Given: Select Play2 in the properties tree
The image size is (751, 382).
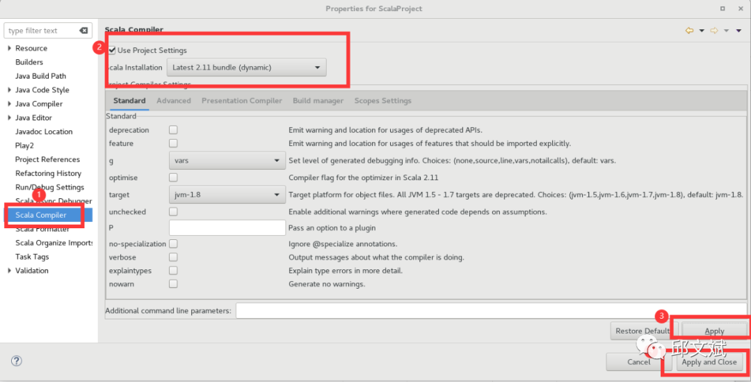Looking at the screenshot, I should pyautogui.click(x=24, y=145).
